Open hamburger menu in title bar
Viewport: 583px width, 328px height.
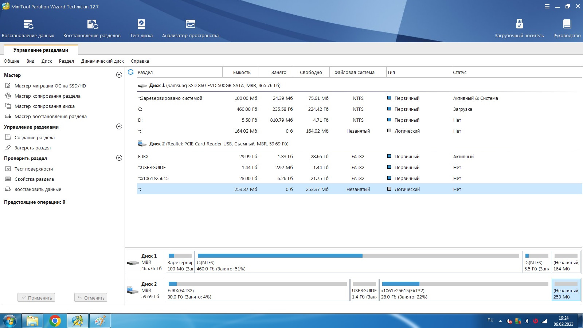tap(547, 7)
